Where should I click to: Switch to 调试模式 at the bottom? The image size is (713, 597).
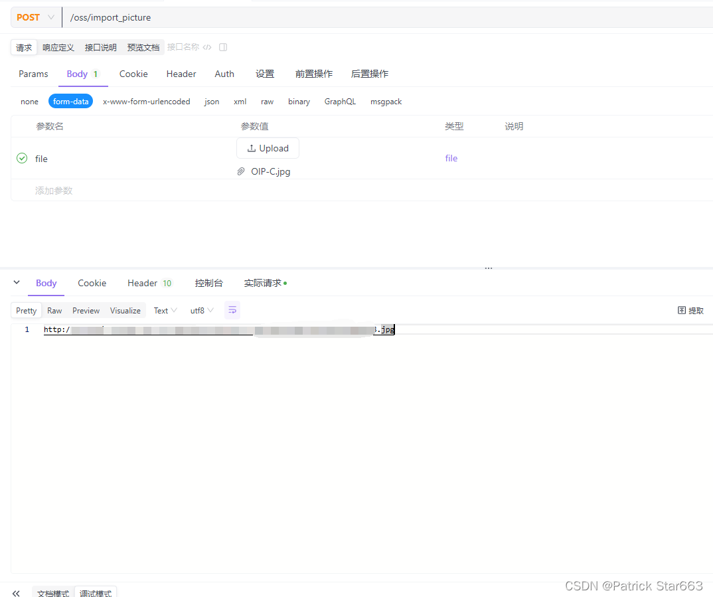coord(95,593)
